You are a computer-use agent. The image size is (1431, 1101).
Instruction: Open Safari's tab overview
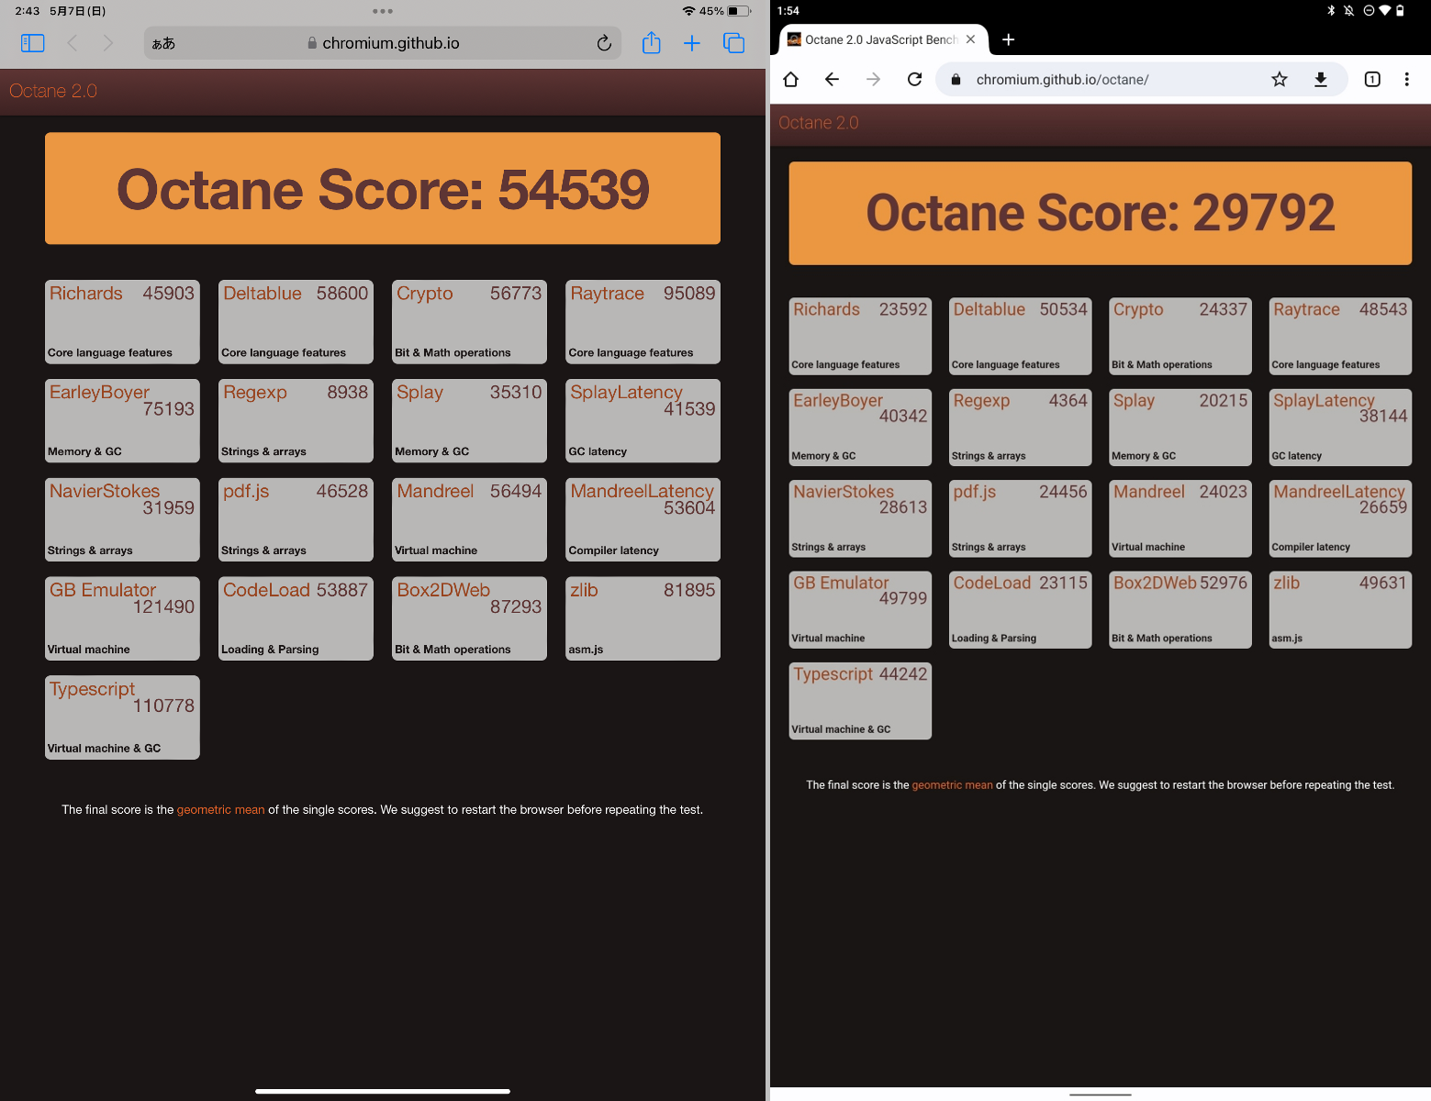pyautogui.click(x=733, y=42)
